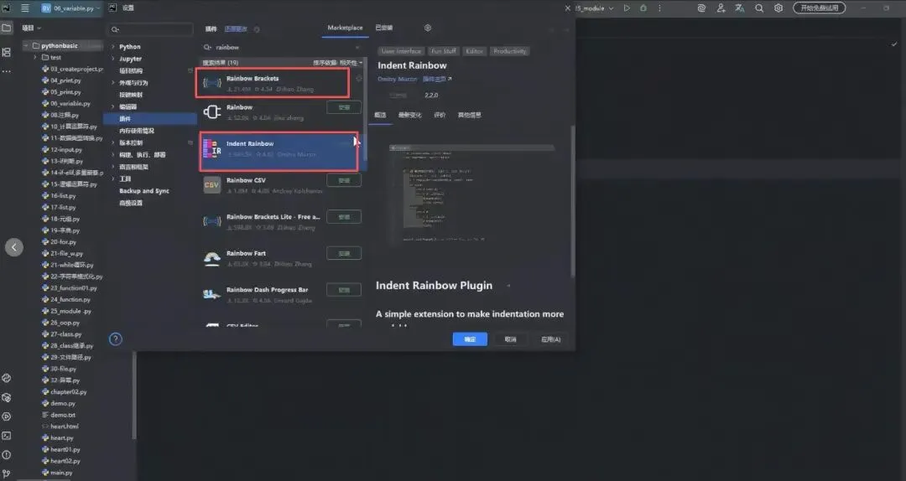Click the Dmitry Mürzin author link
The width and height of the screenshot is (906, 481).
pyautogui.click(x=397, y=79)
